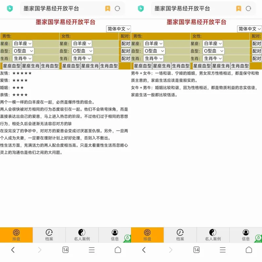Image resolution: width=262 pixels, height=262 pixels.
Task: Go to the browser home in the left screen
Action: pyautogui.click(x=118, y=250)
